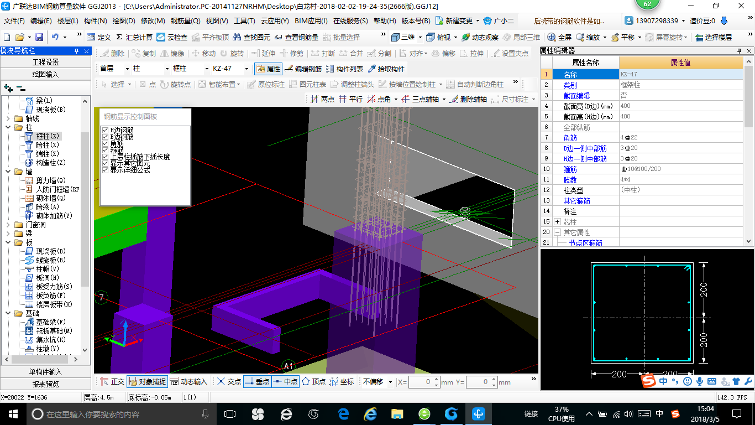Uncheck 上层柱插筋下插长度 checkbox
Image resolution: width=755 pixels, height=425 pixels.
coord(105,157)
